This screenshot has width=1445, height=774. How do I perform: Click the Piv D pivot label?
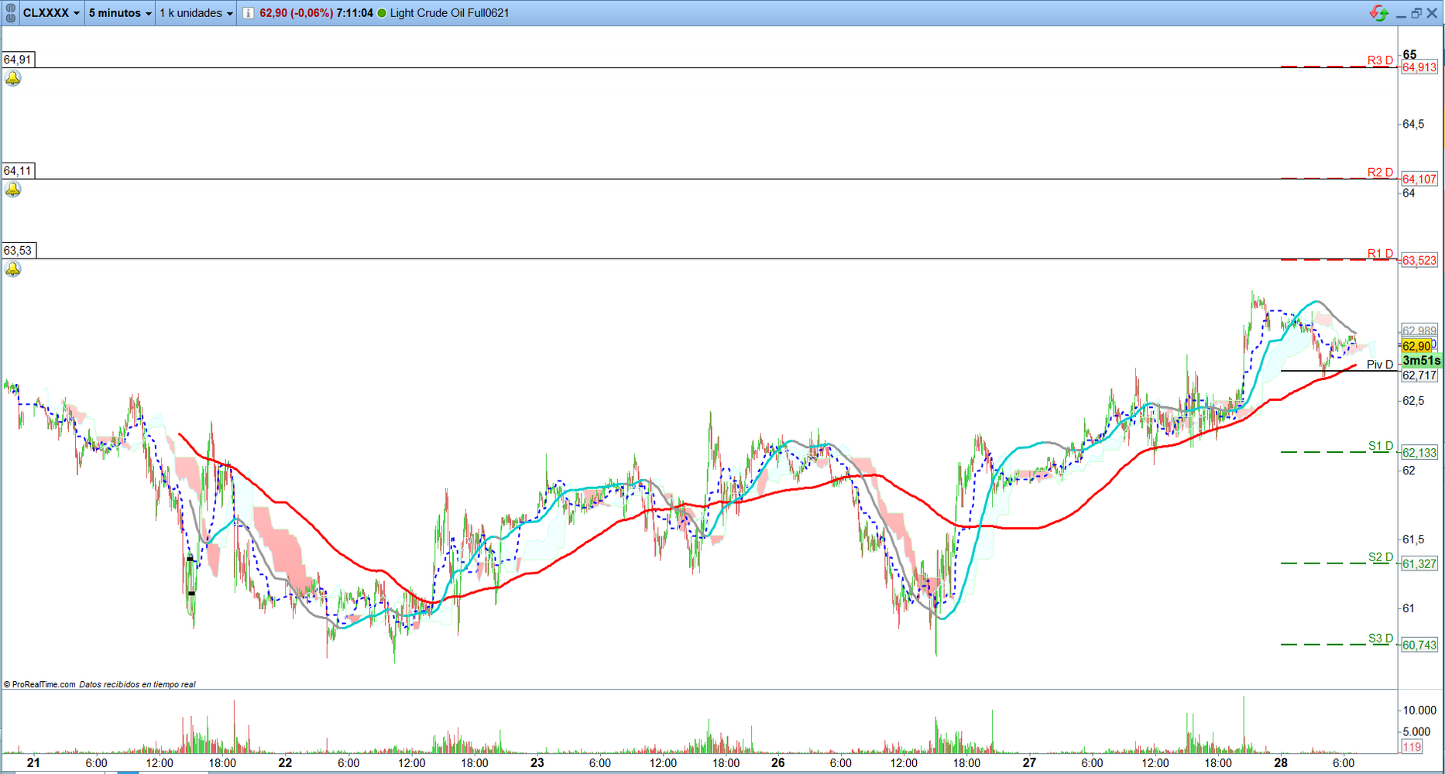point(1379,365)
